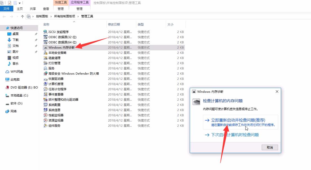
Task: Click 控制面板 breadcrumb segment
Action: (42, 16)
